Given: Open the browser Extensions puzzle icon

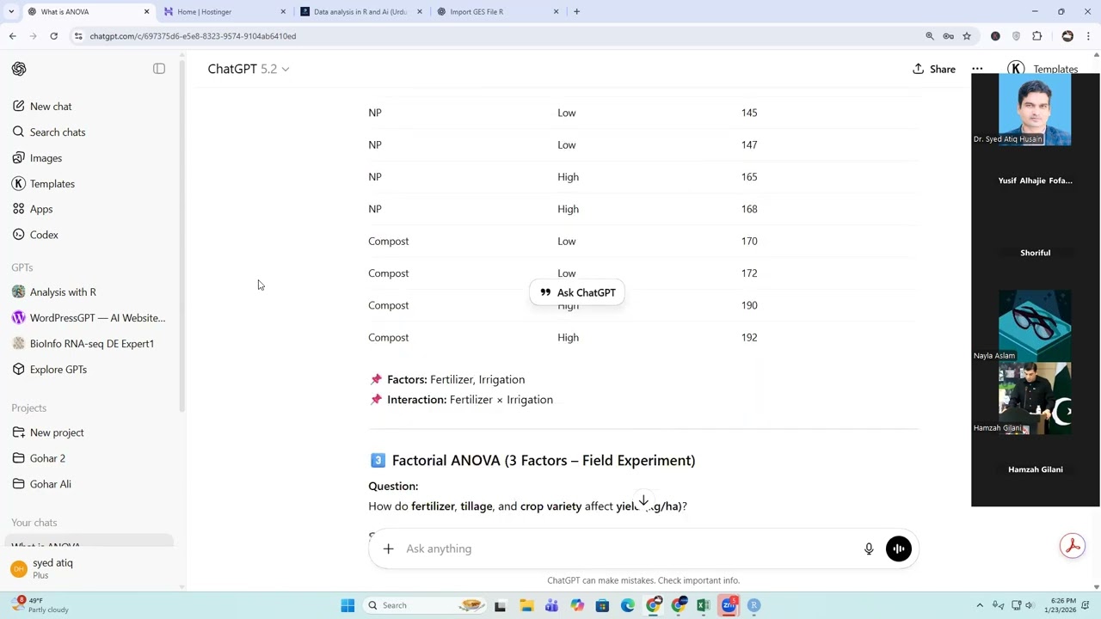Looking at the screenshot, I should point(1037,36).
